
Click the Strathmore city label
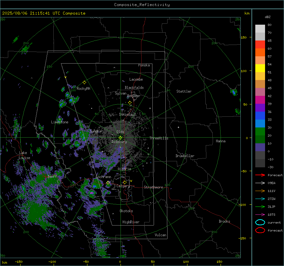point(153,187)
